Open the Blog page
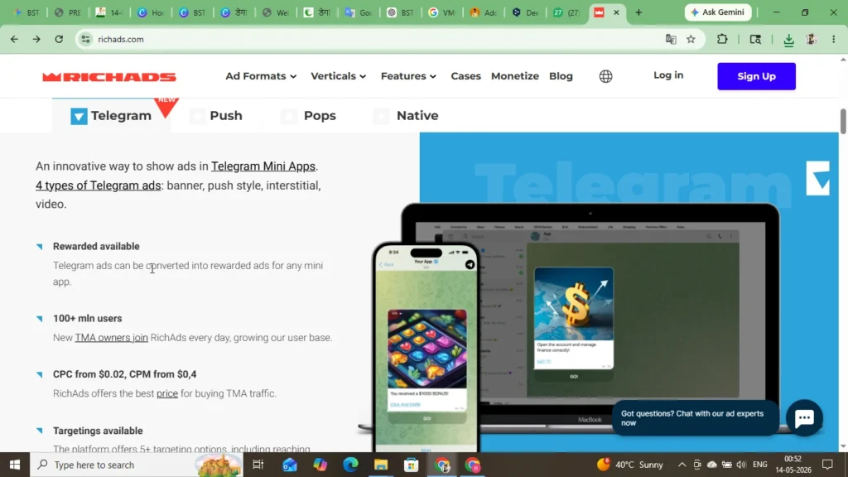The image size is (848, 477). pyautogui.click(x=561, y=76)
